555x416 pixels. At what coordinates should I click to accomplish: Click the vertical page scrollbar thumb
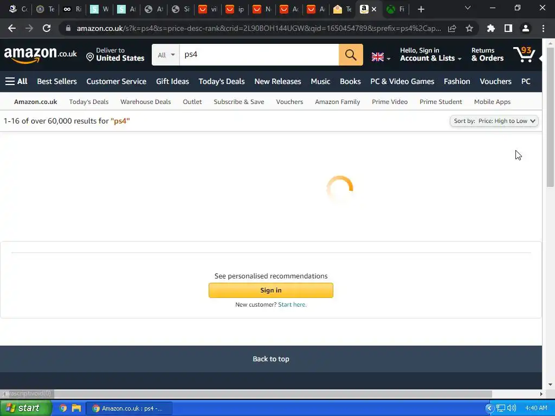pyautogui.click(x=551, y=117)
